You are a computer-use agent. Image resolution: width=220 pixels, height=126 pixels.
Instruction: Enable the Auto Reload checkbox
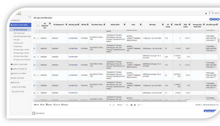click(x=34, y=113)
